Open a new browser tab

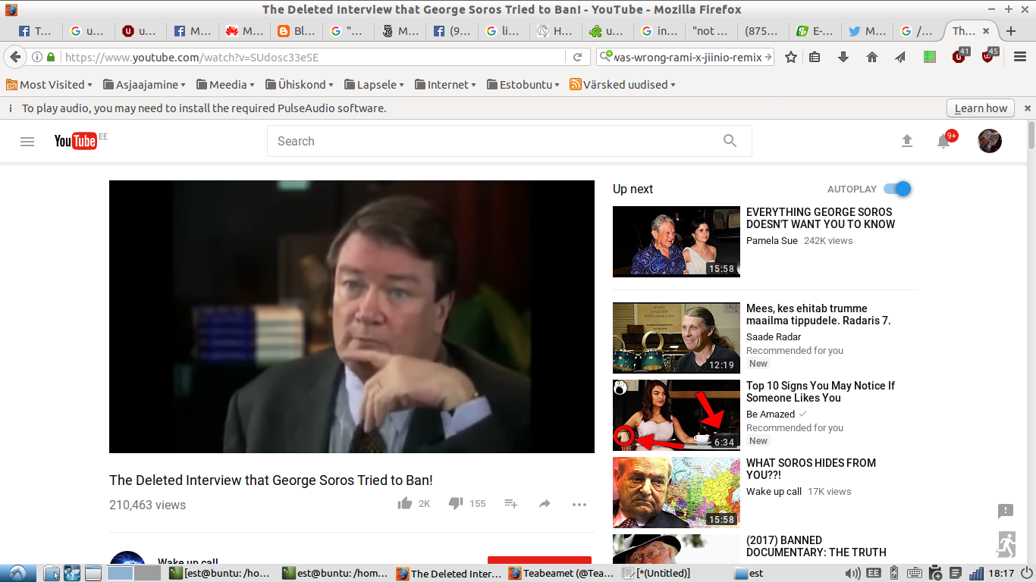1011,31
